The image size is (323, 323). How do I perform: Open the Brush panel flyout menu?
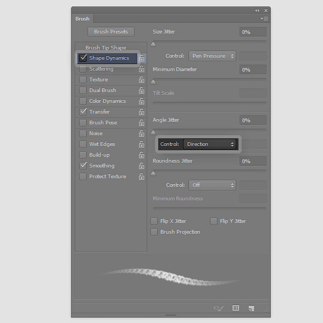click(x=264, y=19)
